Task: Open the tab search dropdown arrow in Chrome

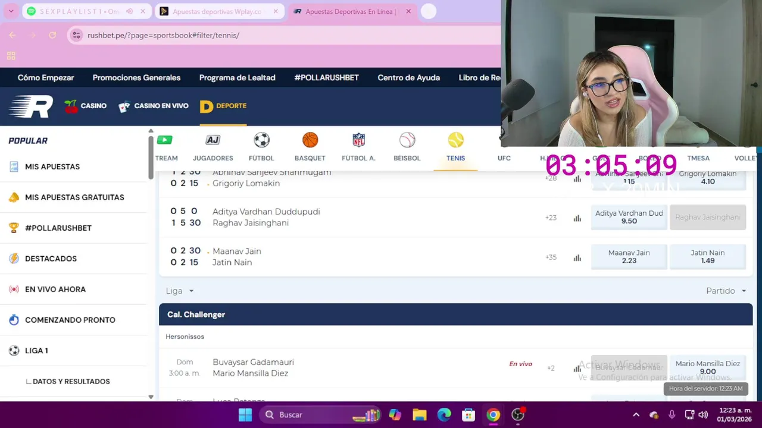Action: point(11,11)
